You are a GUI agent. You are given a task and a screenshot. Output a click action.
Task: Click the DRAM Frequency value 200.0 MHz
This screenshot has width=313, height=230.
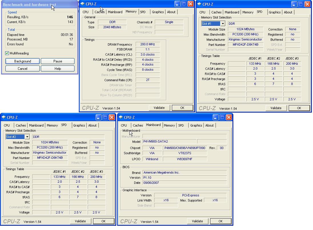click(148, 44)
